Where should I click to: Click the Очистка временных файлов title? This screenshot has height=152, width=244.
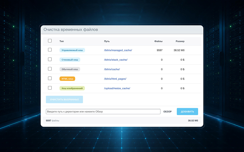point(71,29)
